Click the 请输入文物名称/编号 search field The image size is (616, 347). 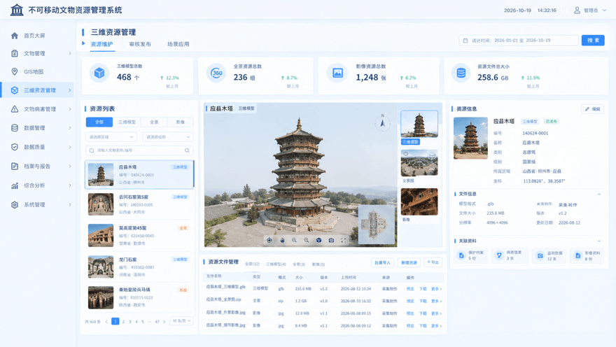point(139,150)
